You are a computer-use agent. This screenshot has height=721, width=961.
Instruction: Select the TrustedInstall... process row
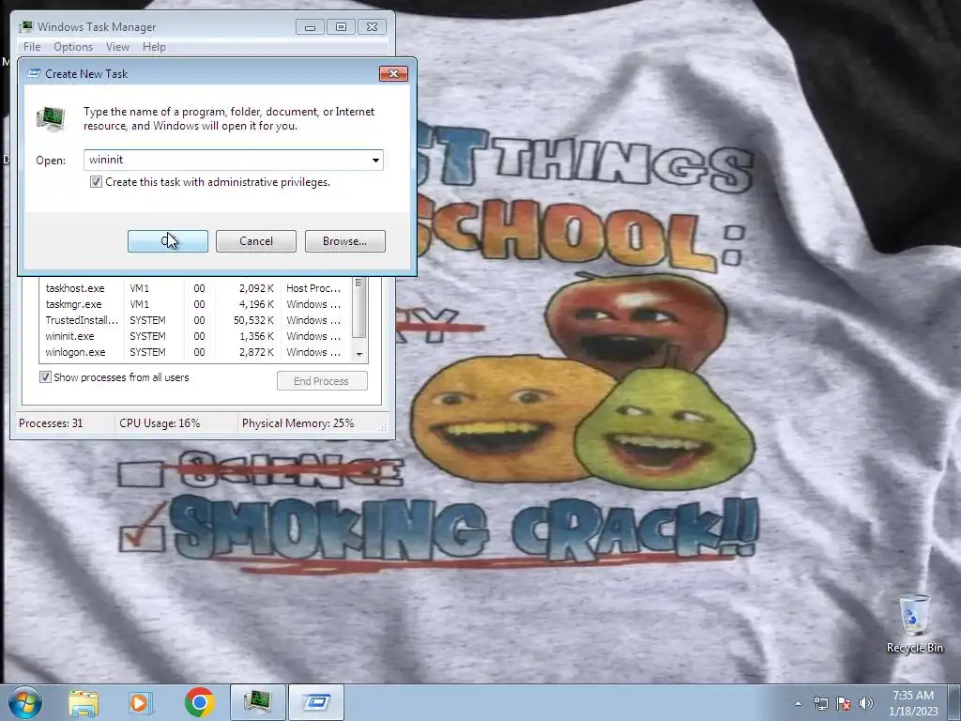196,320
